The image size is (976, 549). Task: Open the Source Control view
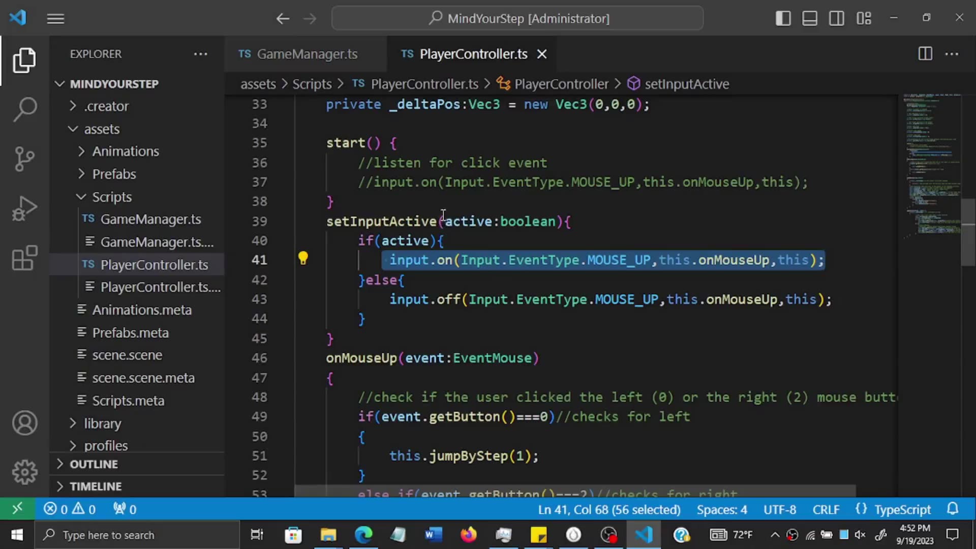[x=24, y=159]
